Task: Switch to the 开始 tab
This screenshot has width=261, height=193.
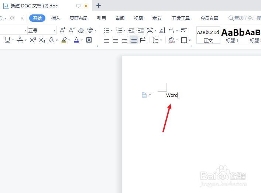Action: coord(37,18)
